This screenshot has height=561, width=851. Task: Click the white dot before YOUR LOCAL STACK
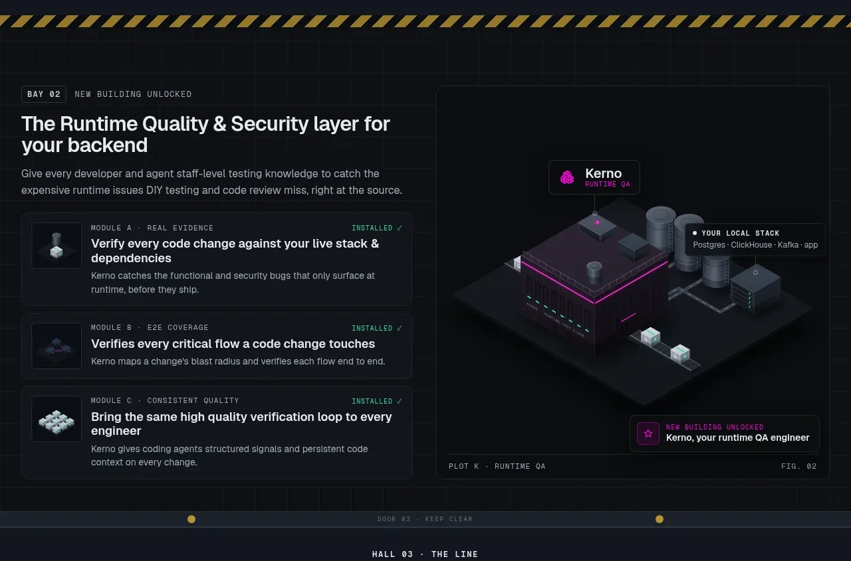pos(695,233)
